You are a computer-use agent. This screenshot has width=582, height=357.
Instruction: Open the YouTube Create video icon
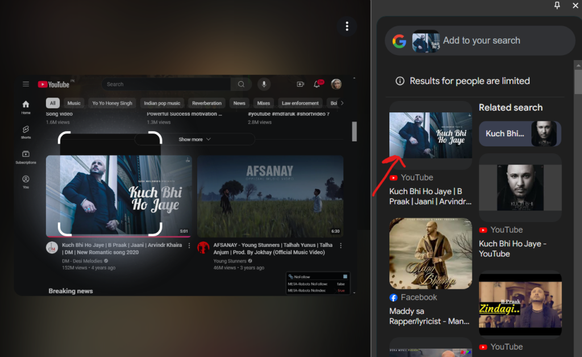[300, 84]
